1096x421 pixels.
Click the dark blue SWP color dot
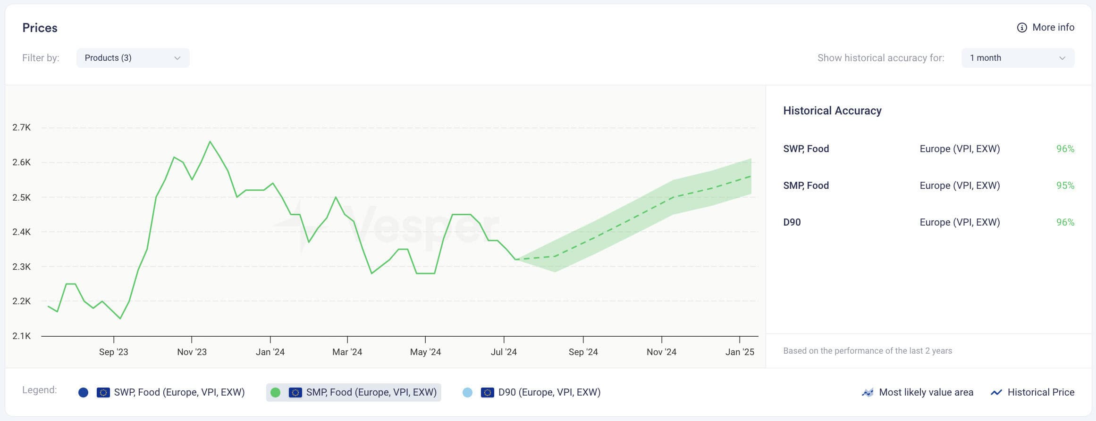(x=84, y=392)
